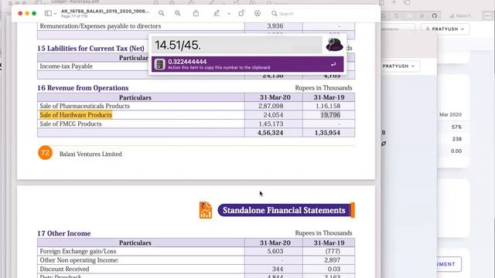Click the revenue total 4,56,324
This screenshot has width=495, height=278.
tap(270, 133)
